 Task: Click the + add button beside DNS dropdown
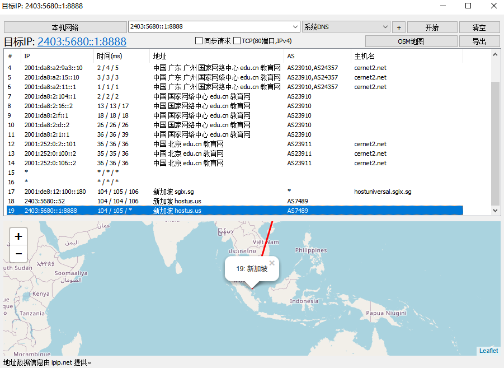point(399,27)
